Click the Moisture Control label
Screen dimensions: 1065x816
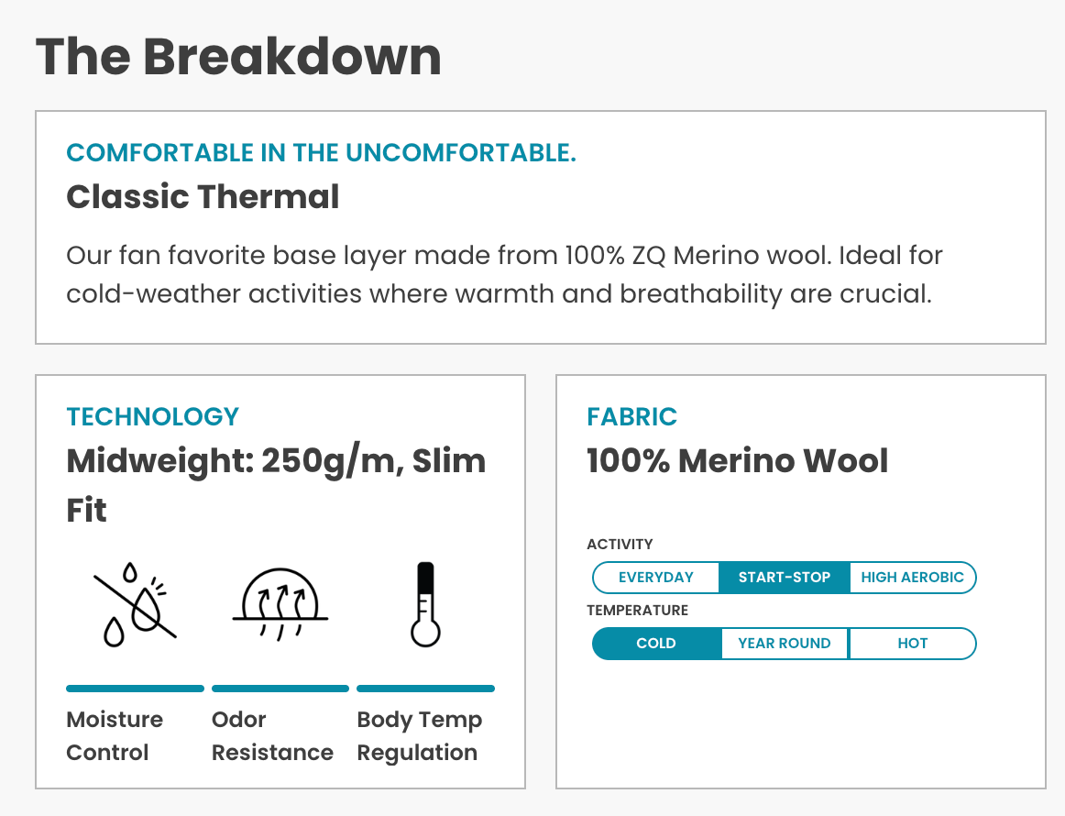click(115, 736)
